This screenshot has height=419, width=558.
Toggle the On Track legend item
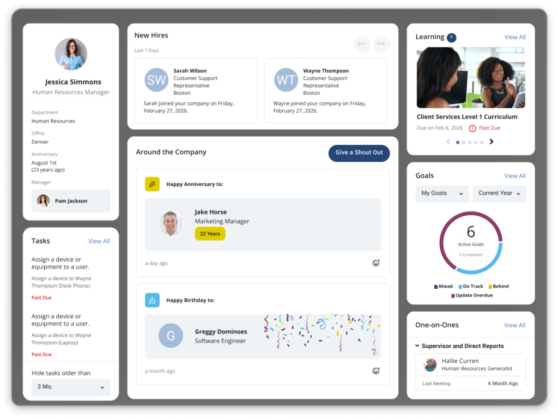(471, 287)
